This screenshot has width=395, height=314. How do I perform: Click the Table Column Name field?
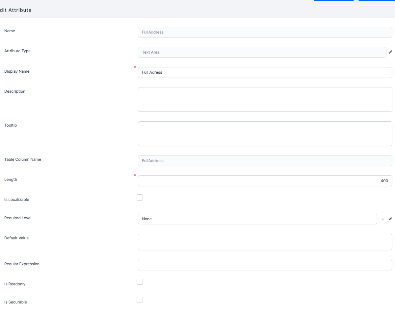[265, 161]
